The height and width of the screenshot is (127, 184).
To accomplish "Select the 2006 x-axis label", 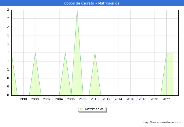I will click(x=71, y=99).
